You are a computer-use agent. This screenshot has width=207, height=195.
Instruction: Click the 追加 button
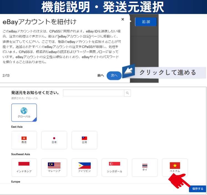[146, 22]
